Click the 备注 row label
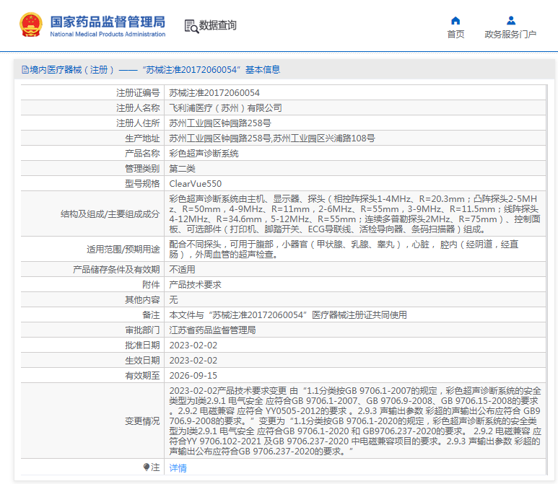The image size is (558, 484). [x=152, y=314]
